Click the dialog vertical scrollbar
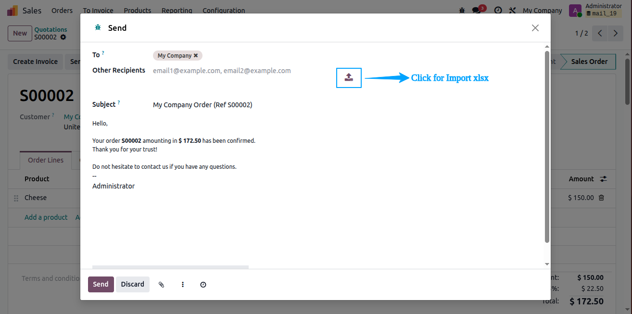 coord(547,147)
